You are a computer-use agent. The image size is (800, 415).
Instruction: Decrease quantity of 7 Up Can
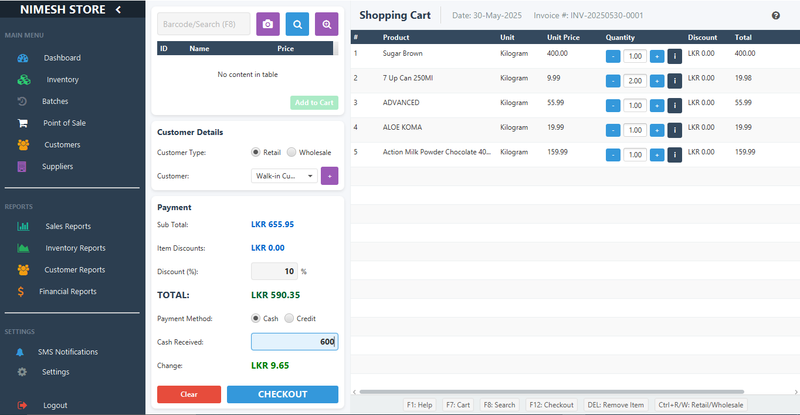click(x=613, y=81)
